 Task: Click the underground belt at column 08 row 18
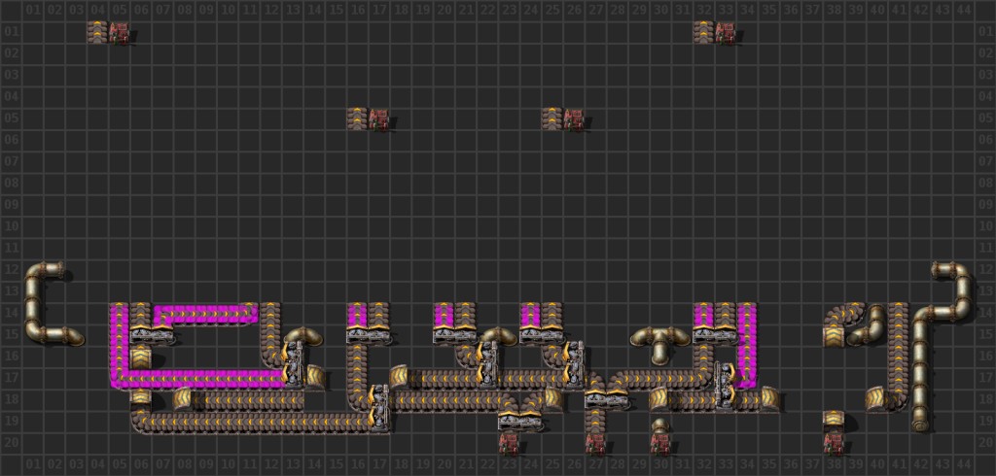tap(184, 400)
